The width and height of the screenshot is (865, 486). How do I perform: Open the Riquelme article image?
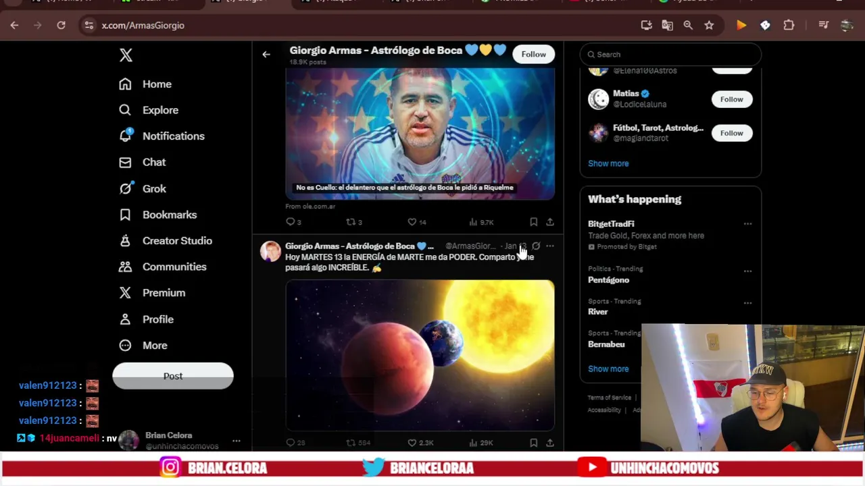click(420, 134)
